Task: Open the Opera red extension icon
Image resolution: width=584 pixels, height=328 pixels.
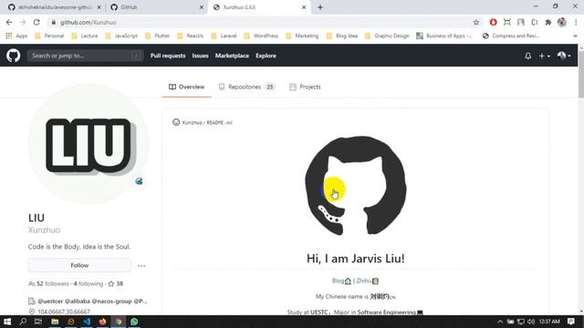Action: pos(493,22)
